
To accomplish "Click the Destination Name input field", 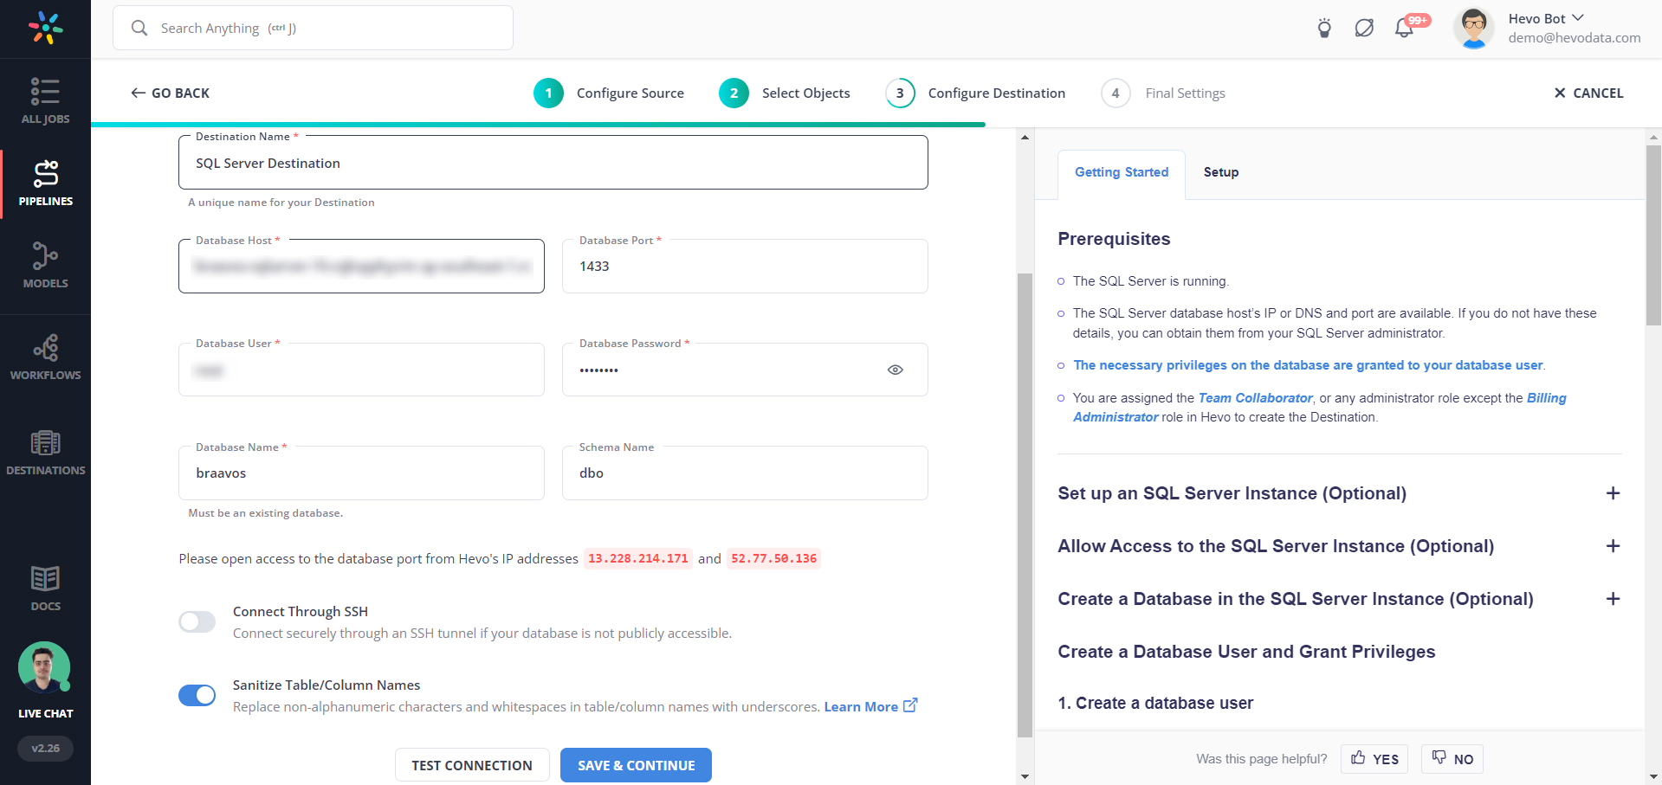I will pos(553,163).
